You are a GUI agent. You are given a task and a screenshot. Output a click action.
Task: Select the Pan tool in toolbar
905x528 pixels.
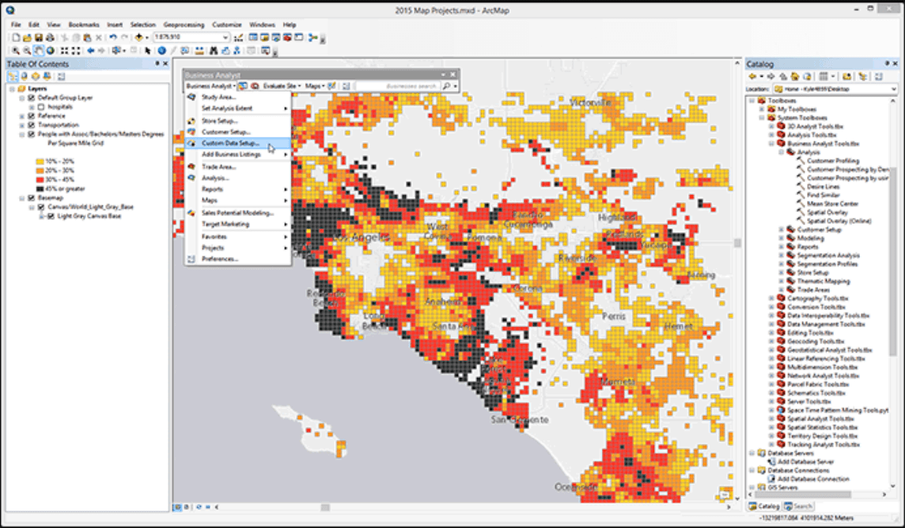pos(38,51)
